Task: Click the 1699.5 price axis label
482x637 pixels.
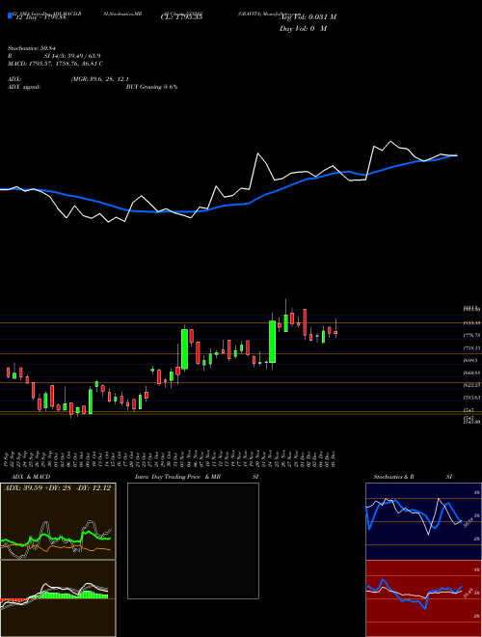Action: pyautogui.click(x=472, y=360)
